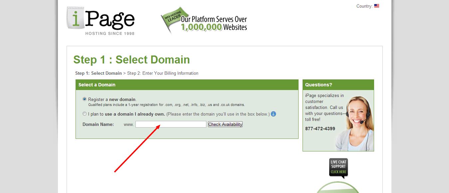Click the Domain Name: label
449x193 pixels.
(98, 124)
